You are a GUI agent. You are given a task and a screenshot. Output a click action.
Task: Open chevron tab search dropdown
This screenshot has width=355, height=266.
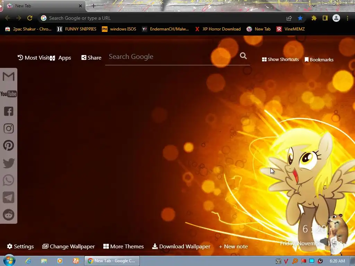pos(314,6)
